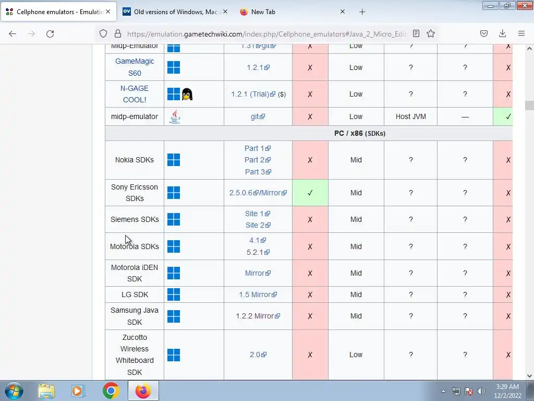Open LG SDK 1.5 Mirror link
Viewport: 534px width, 401px height.
coord(258,294)
